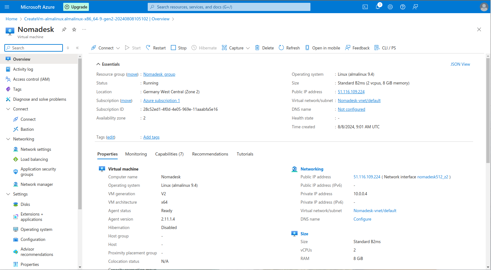The width and height of the screenshot is (491, 270).
Task: Select the Properties tab
Action: [107, 154]
